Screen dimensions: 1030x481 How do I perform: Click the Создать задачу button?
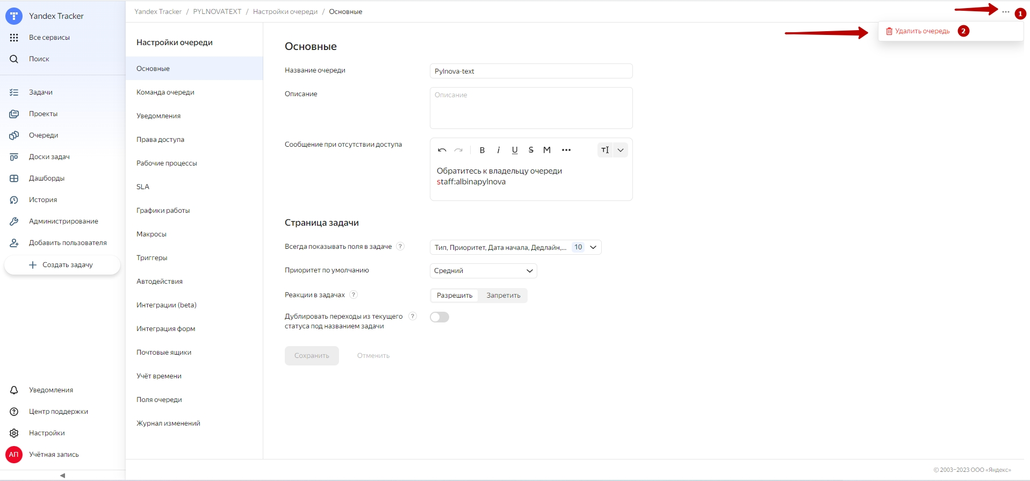pyautogui.click(x=62, y=265)
